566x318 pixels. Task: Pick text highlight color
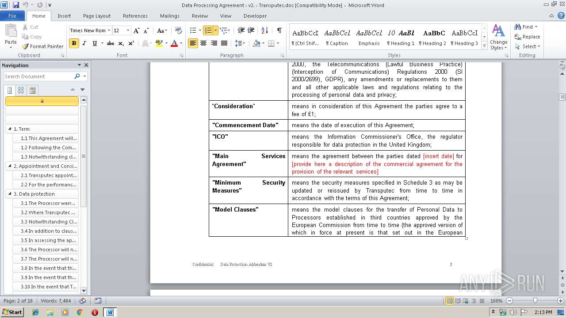159,43
